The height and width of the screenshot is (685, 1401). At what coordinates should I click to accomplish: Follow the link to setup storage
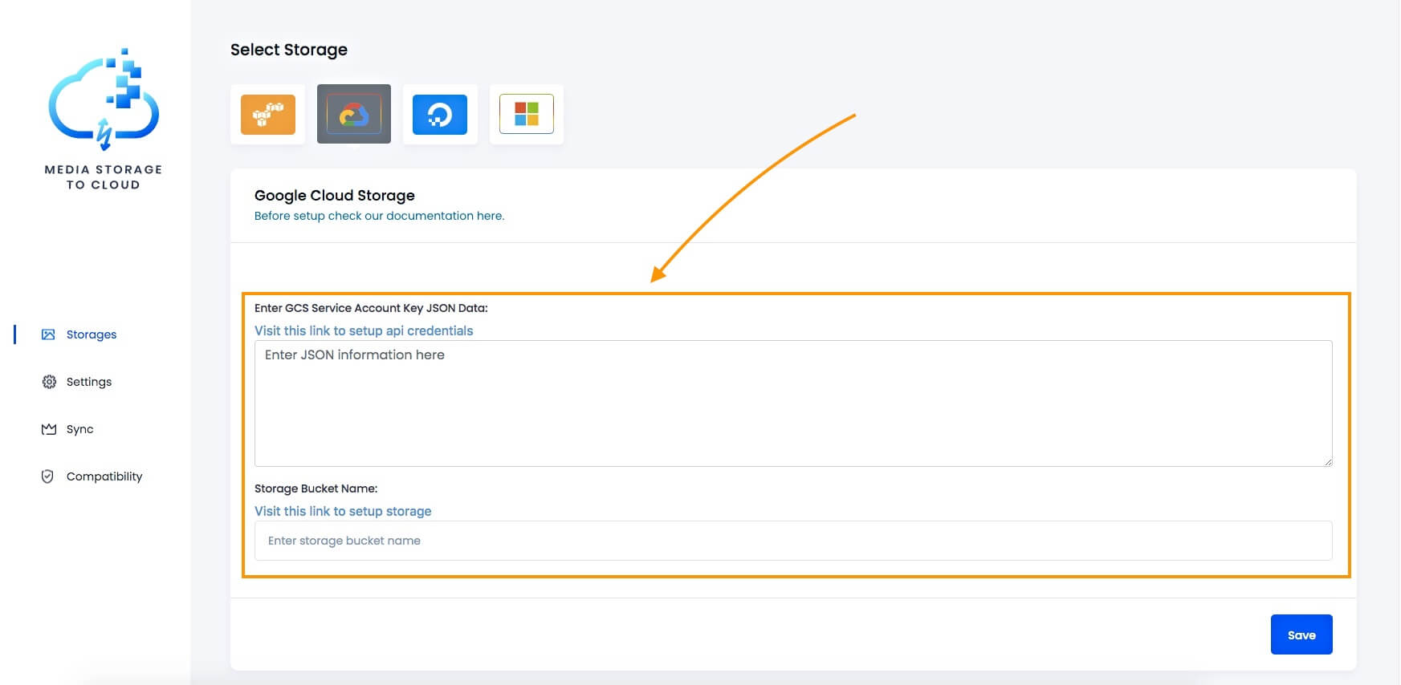click(343, 511)
